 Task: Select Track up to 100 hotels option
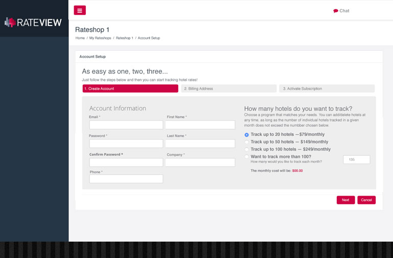[247, 150]
